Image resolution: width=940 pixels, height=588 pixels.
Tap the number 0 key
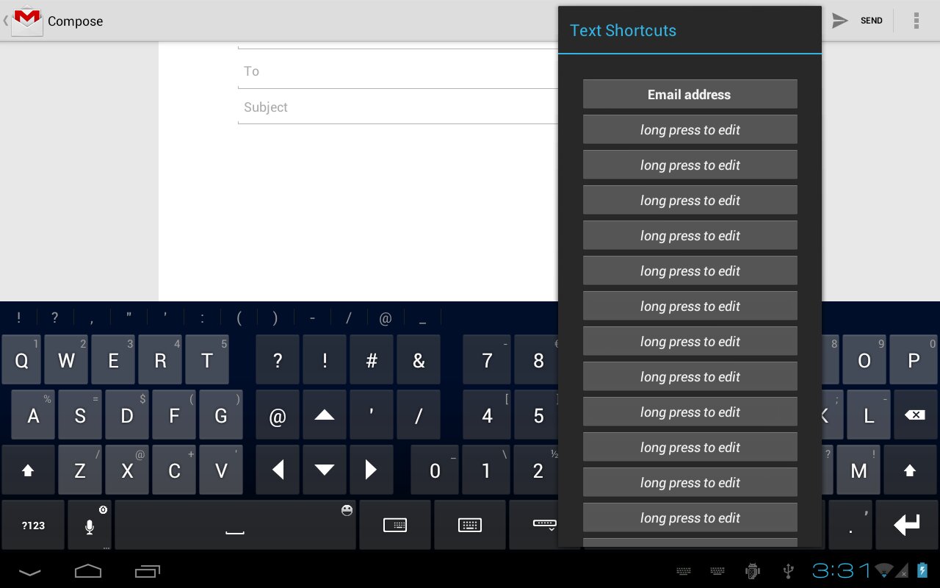point(435,470)
